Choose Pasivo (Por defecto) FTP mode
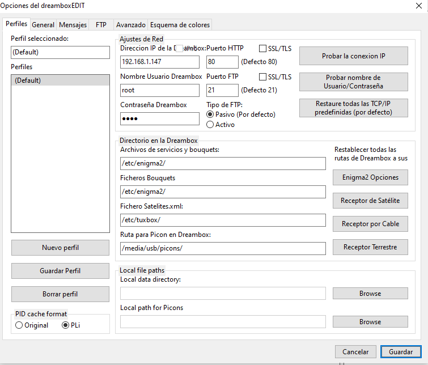This screenshot has width=428, height=365. tap(210, 114)
